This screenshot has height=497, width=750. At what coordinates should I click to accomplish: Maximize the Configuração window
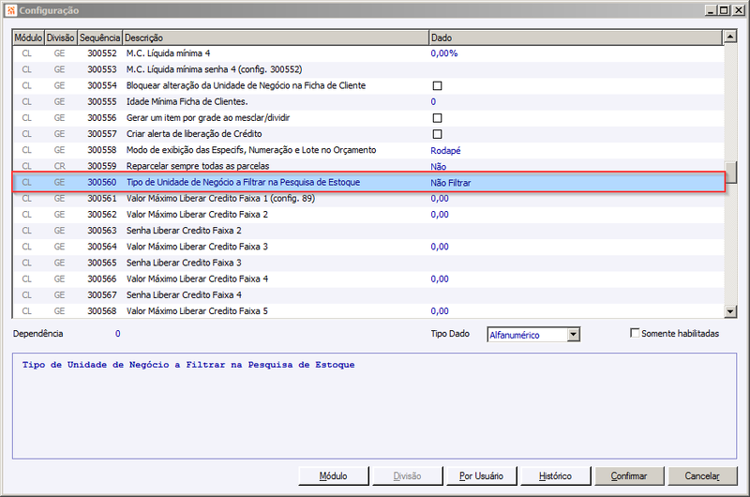click(x=725, y=10)
